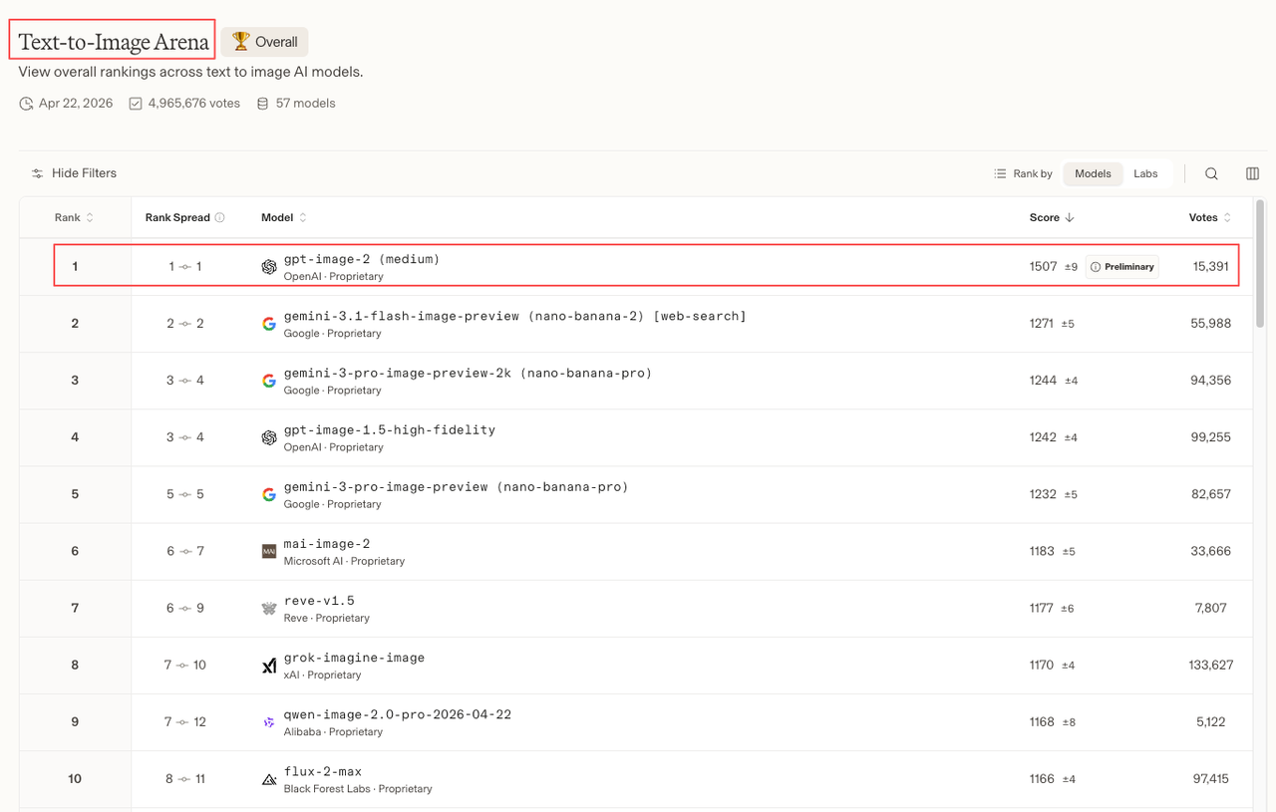Click the votes value 5,122
Viewport: 1276px width, 812px height.
pos(1210,722)
